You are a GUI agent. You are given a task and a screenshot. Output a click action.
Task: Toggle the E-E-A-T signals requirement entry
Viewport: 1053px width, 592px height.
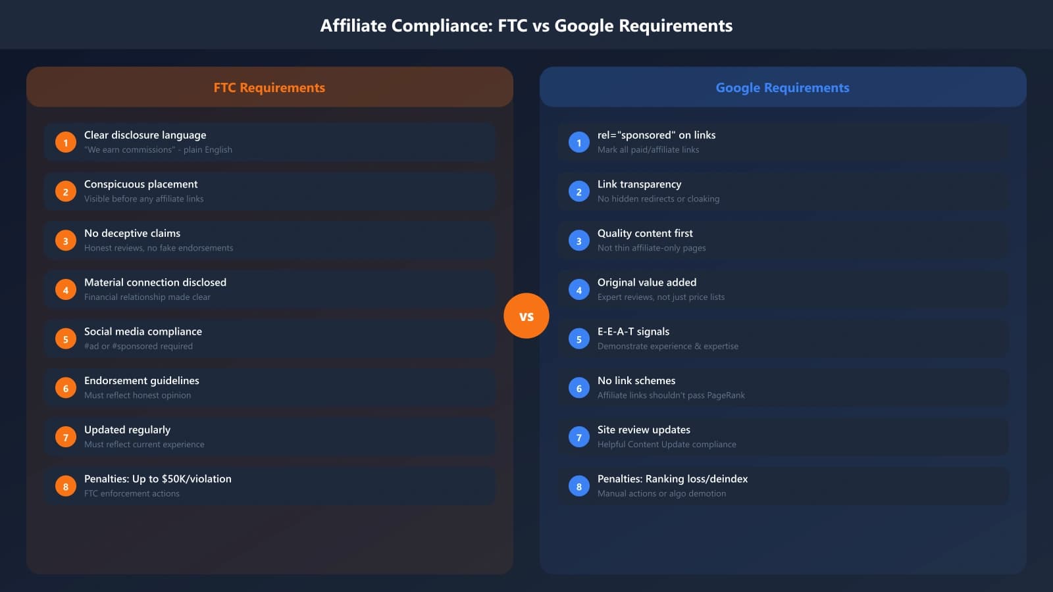coord(783,338)
